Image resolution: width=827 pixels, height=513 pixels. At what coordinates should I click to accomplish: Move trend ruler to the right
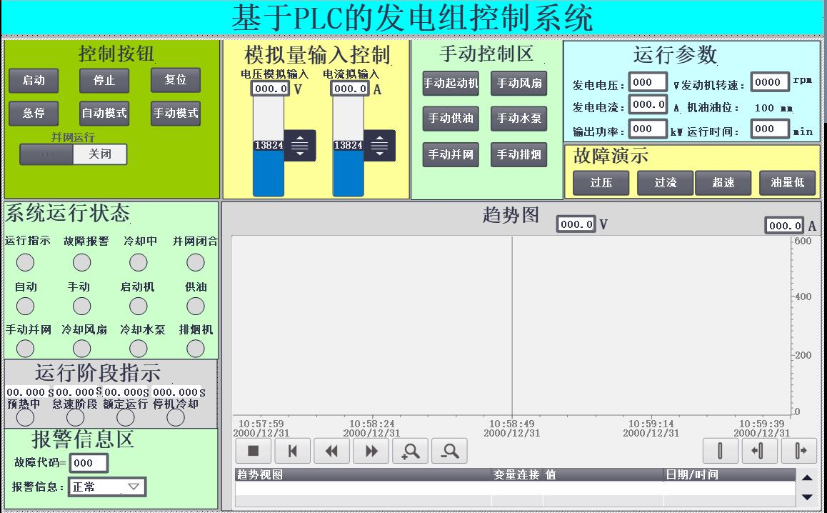(x=798, y=451)
